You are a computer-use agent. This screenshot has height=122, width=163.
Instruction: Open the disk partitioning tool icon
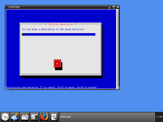tap(25, 117)
